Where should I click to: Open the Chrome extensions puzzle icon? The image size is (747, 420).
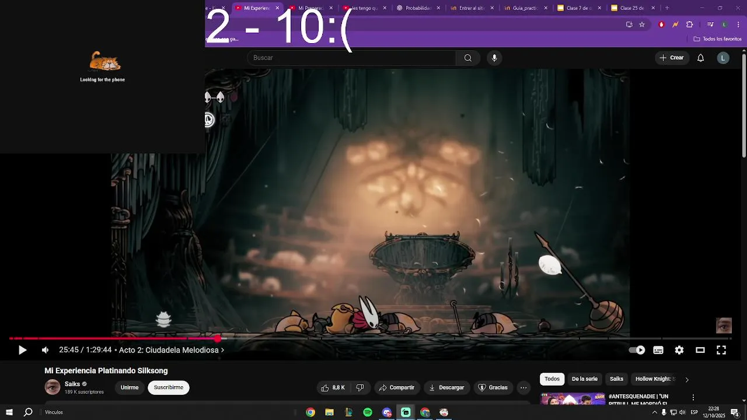[x=690, y=24]
